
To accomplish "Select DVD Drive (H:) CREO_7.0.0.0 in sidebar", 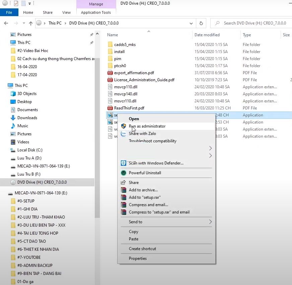I will pyautogui.click(x=47, y=182).
